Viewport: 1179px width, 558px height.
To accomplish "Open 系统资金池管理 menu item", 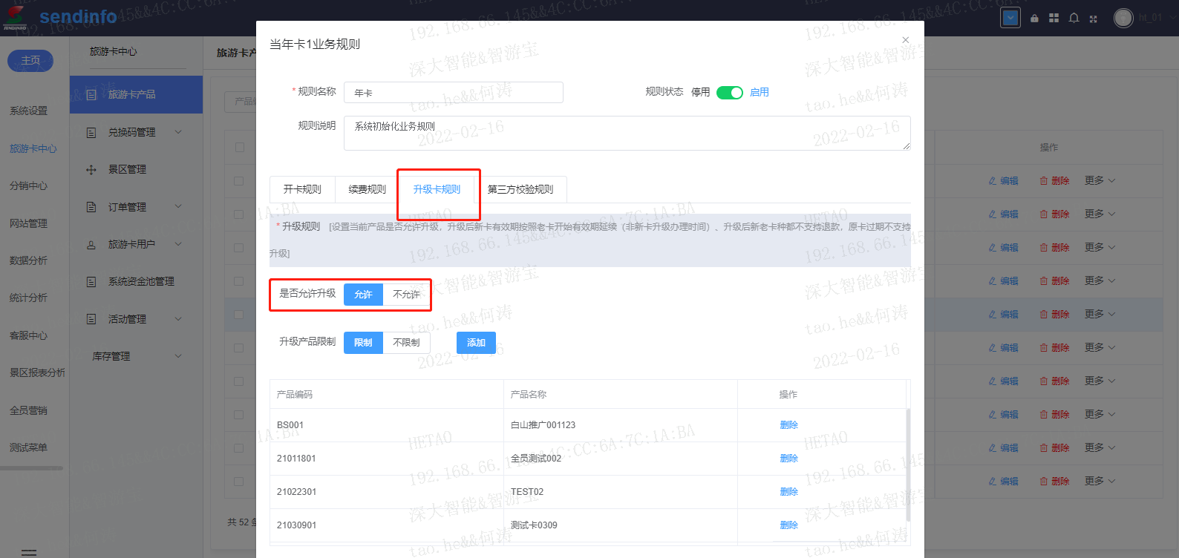I will [x=141, y=281].
